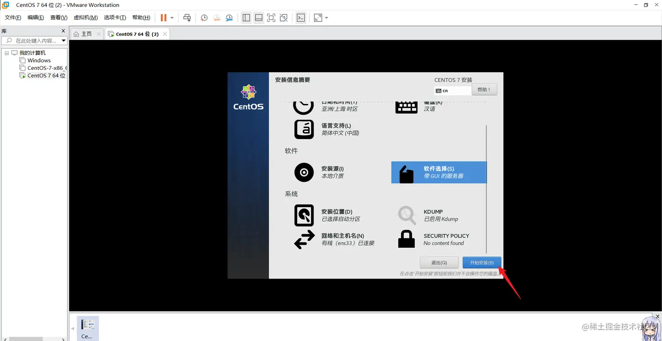Open 软件选择(S) software selection
Image resolution: width=662 pixels, height=341 pixels.
pyautogui.click(x=439, y=172)
